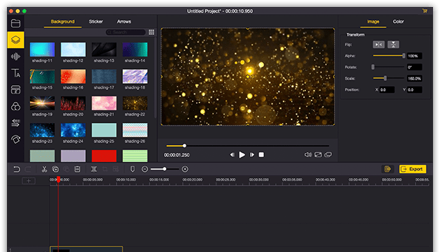The image size is (440, 252).
Task: Click the red playhead marker
Action: [x=59, y=179]
